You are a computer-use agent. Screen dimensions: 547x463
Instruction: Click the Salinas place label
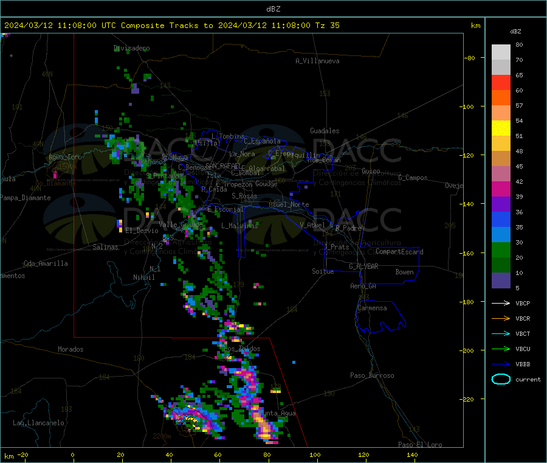coord(105,247)
